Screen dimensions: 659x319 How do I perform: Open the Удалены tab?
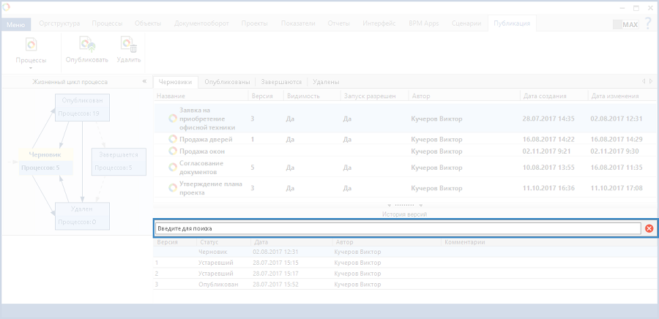324,82
